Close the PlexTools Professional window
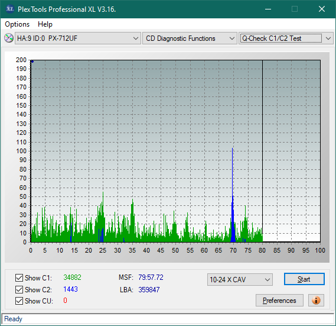Viewport: 336px width, 326px height. 322,9
